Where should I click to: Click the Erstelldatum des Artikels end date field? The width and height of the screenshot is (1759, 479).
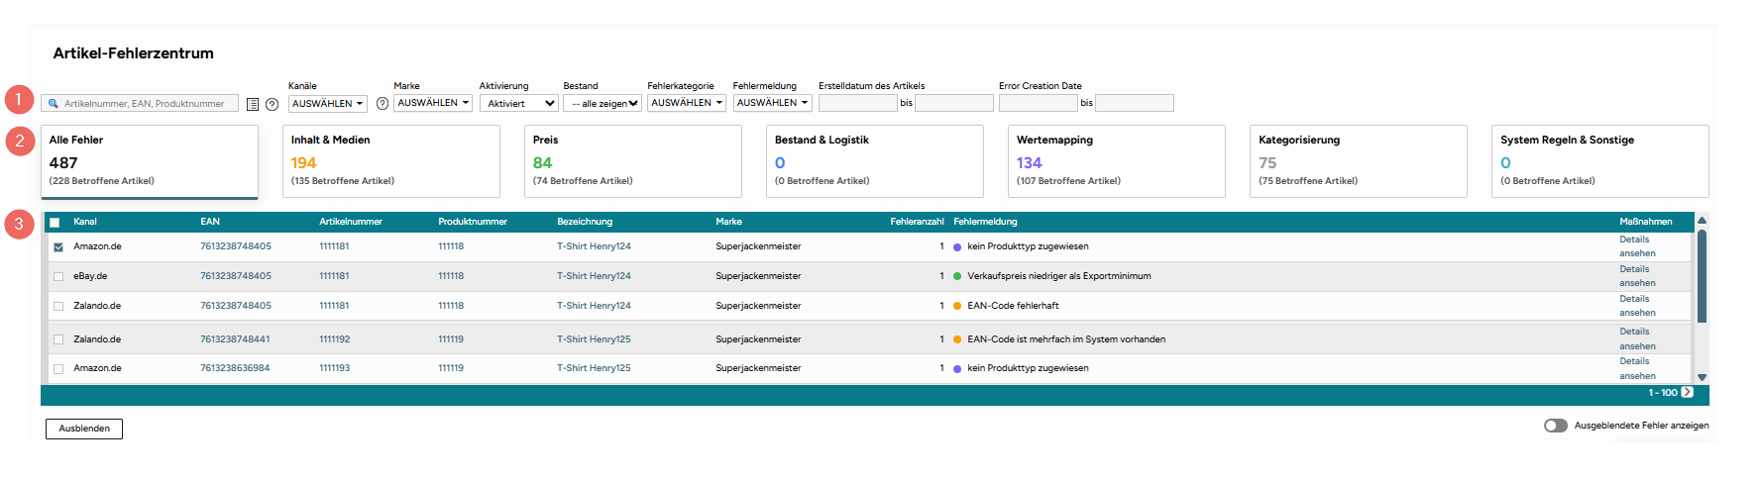(x=954, y=103)
